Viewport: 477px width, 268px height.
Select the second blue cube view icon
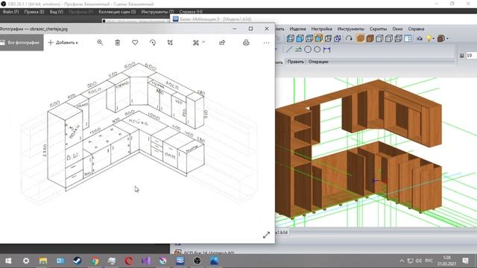300,39
